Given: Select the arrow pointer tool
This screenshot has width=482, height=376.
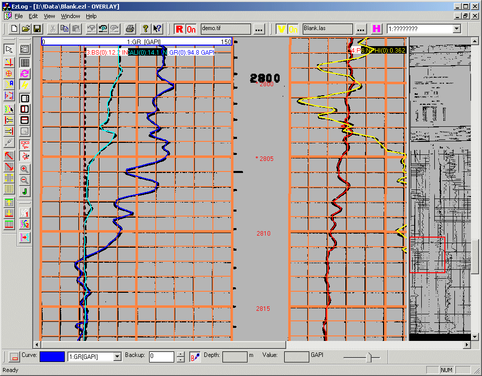Looking at the screenshot, I should click(x=9, y=49).
